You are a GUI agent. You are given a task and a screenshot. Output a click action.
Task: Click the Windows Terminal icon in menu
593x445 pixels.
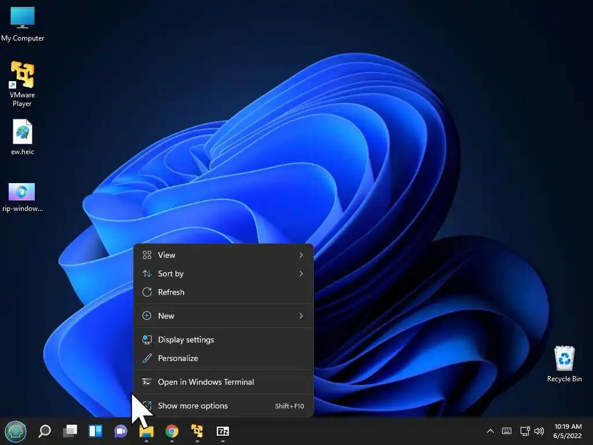point(147,382)
